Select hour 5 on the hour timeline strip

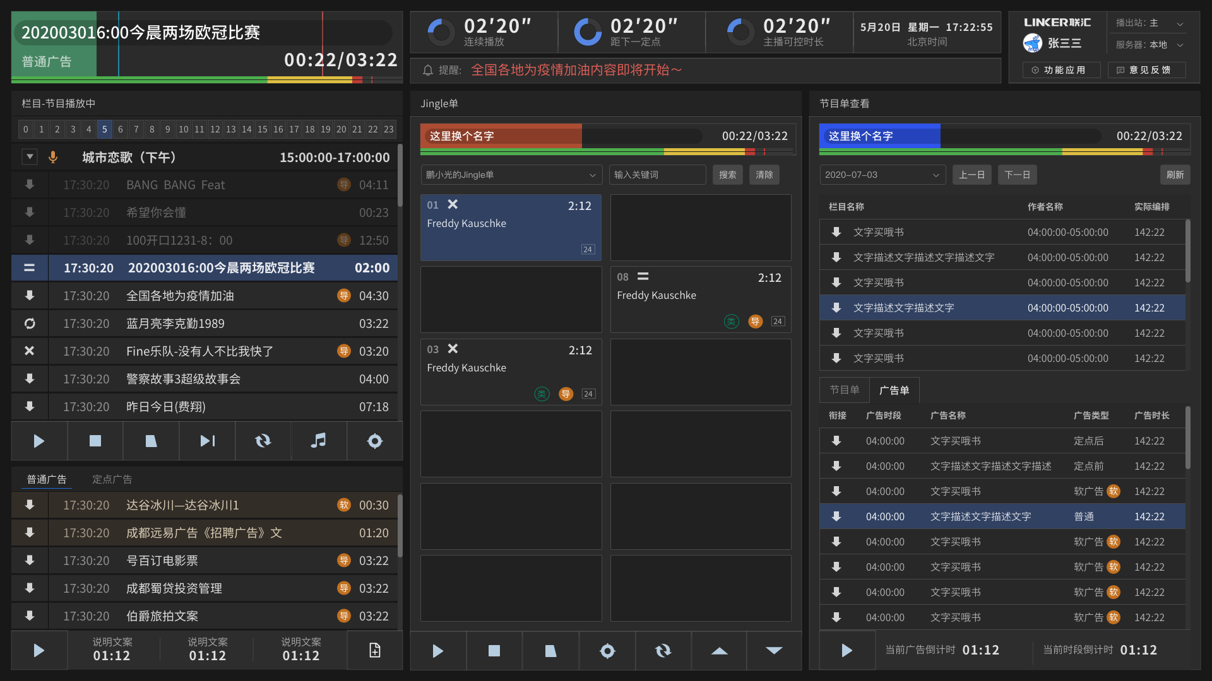[105, 129]
